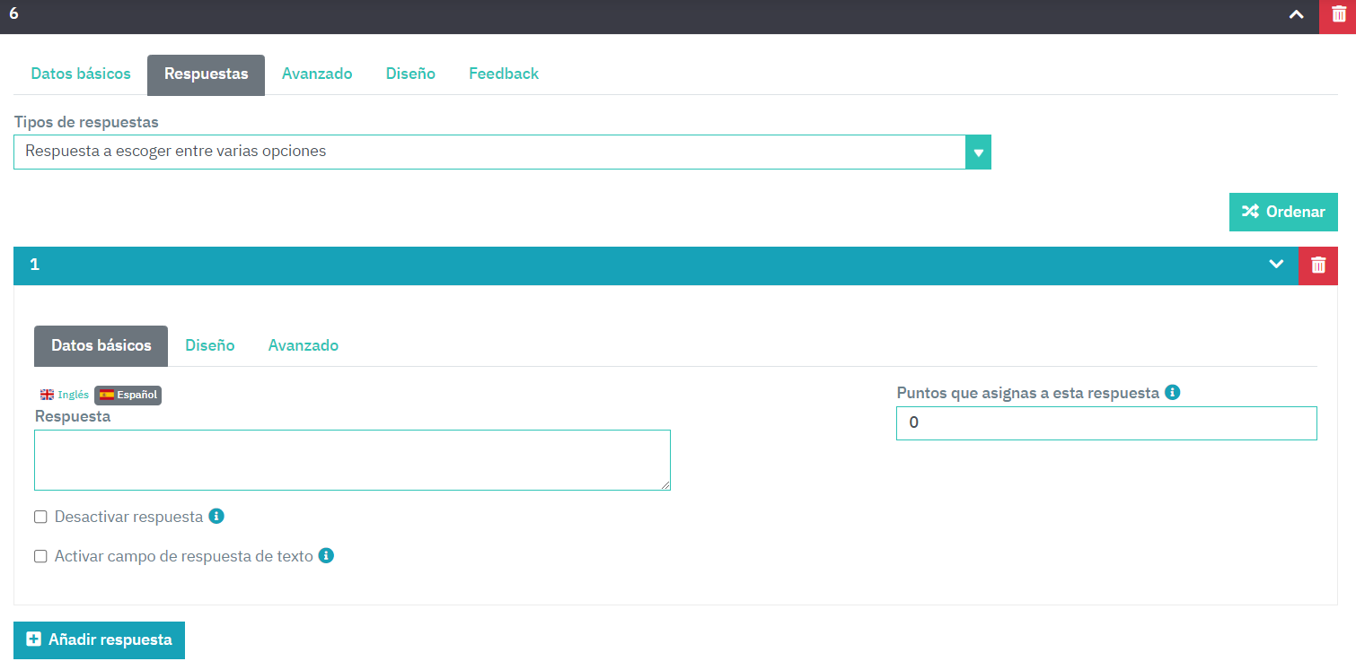Viewport: 1356px width, 670px height.
Task: Switch language to Inglés
Action: click(x=65, y=395)
